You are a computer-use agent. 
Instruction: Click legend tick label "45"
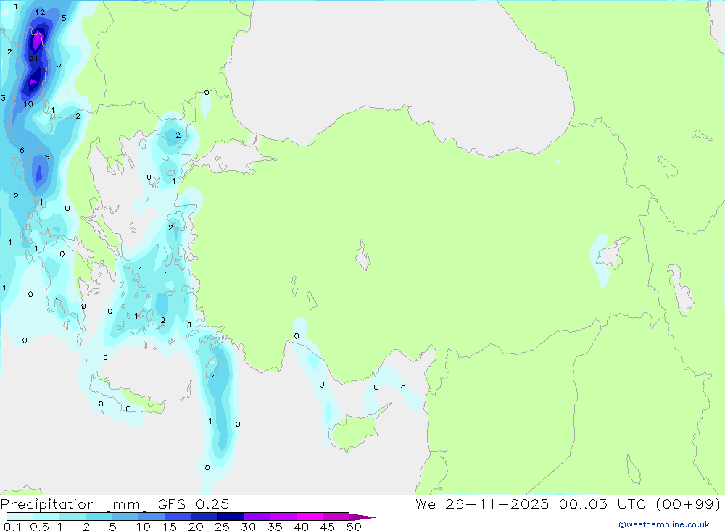point(328,527)
